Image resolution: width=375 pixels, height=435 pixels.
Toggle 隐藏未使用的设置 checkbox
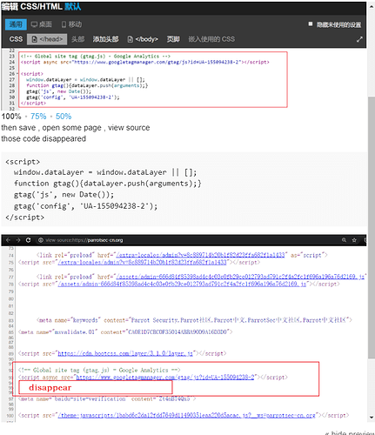311,24
